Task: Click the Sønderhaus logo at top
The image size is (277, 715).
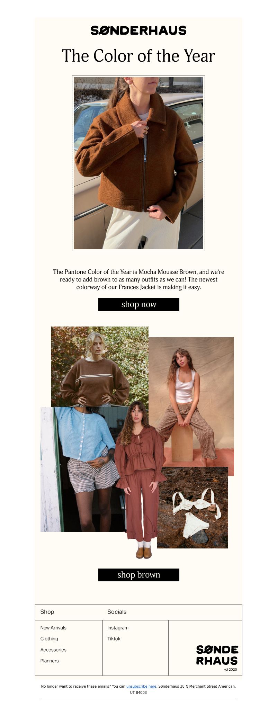Action: pyautogui.click(x=138, y=30)
